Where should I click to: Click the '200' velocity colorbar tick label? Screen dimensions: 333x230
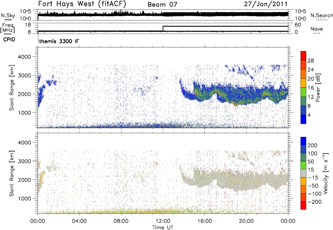[312, 145]
